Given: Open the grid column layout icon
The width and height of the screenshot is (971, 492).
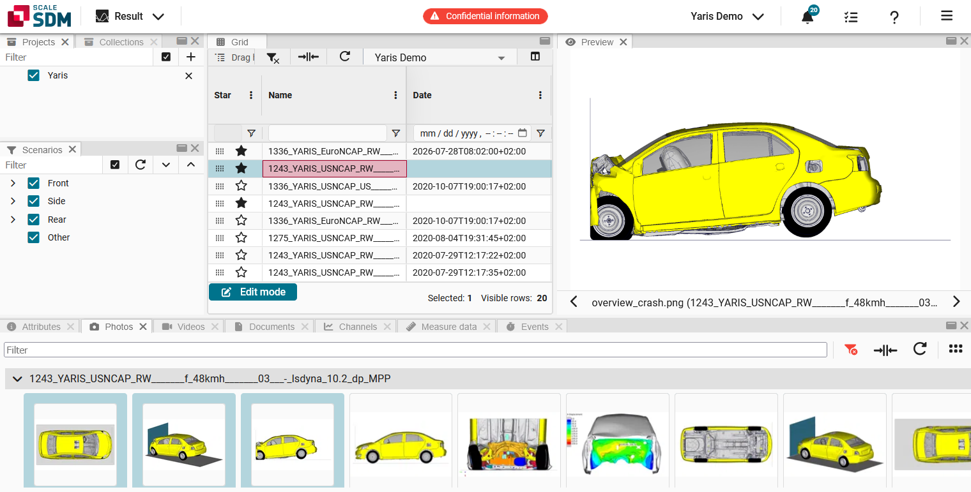Looking at the screenshot, I should coord(535,57).
